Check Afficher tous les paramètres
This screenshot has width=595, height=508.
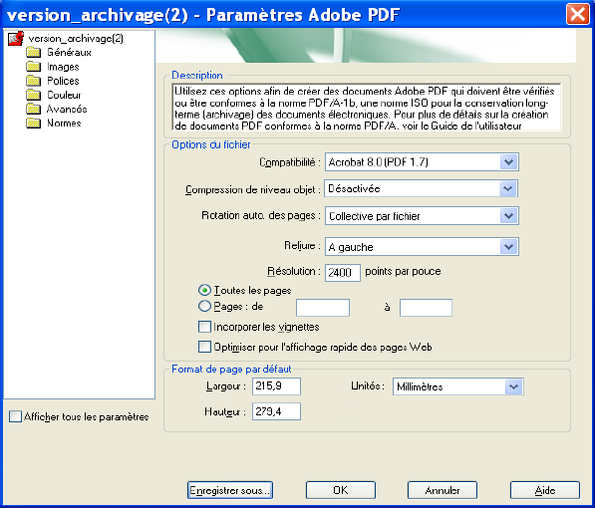[x=15, y=416]
